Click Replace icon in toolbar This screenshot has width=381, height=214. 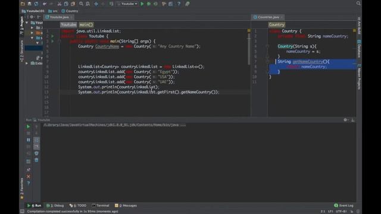(88, 4)
